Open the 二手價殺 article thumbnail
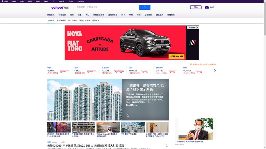 pyautogui.click(x=133, y=127)
